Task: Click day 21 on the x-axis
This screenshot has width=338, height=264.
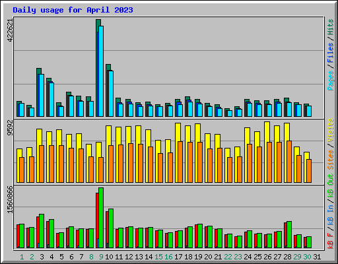Action: coord(218,257)
